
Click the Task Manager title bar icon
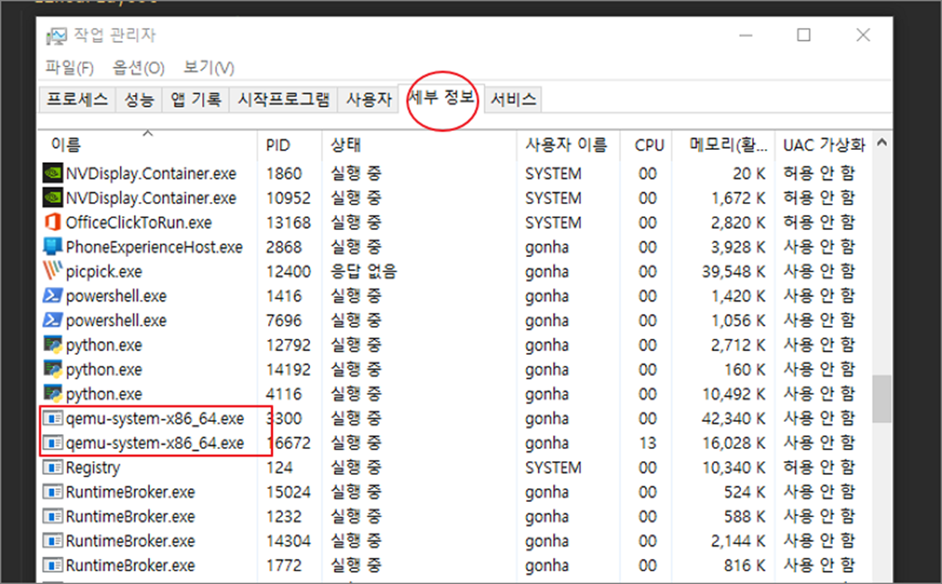point(57,35)
